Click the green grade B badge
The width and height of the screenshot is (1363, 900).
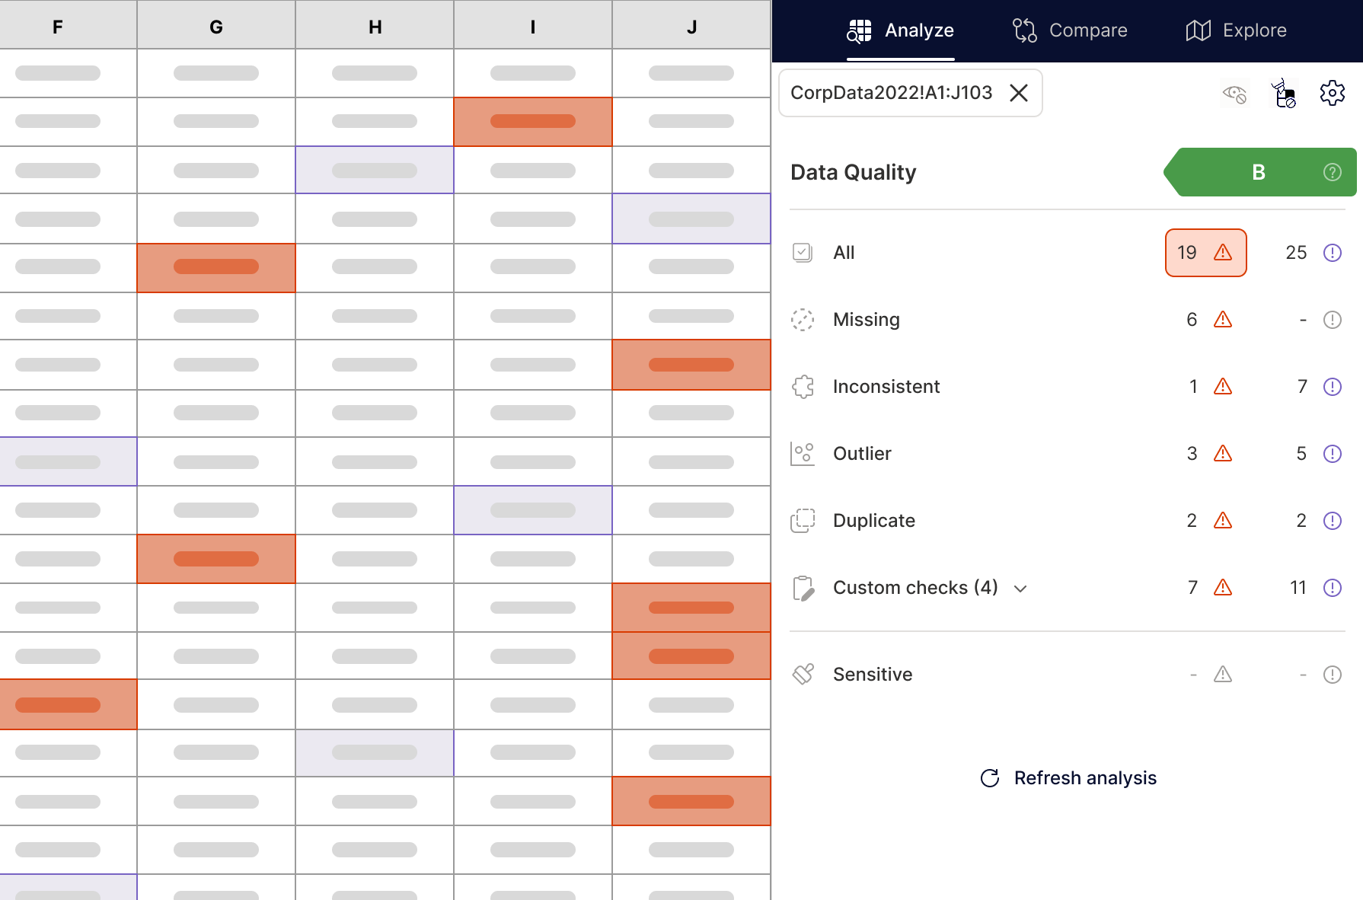click(x=1258, y=172)
